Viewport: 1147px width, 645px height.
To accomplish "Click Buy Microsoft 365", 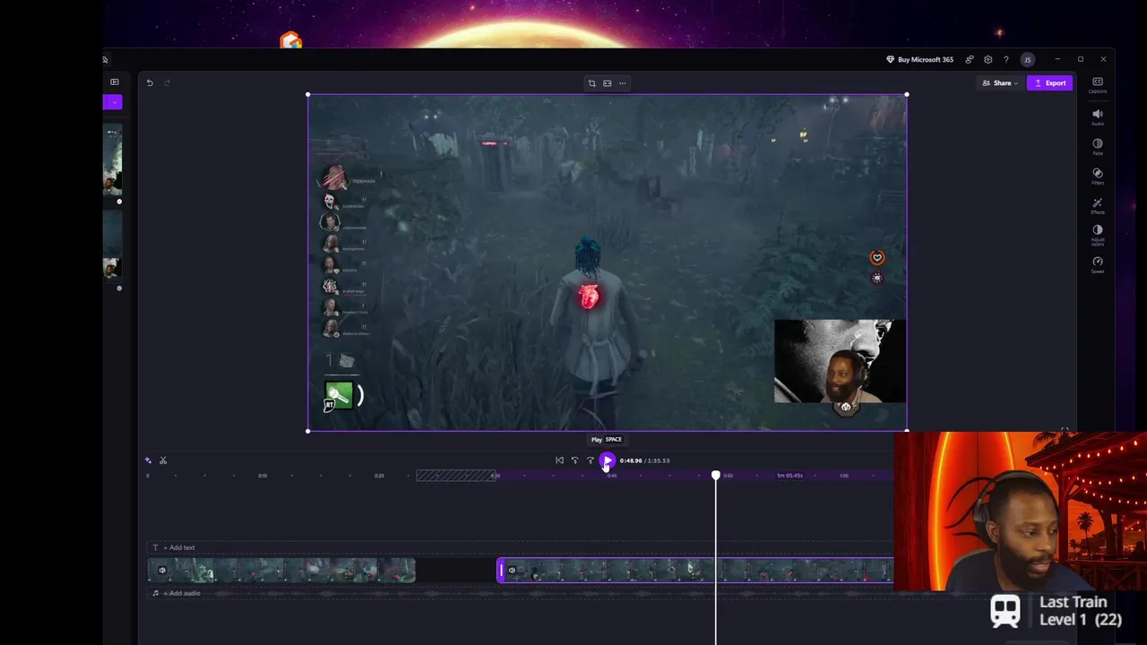I will pos(919,59).
